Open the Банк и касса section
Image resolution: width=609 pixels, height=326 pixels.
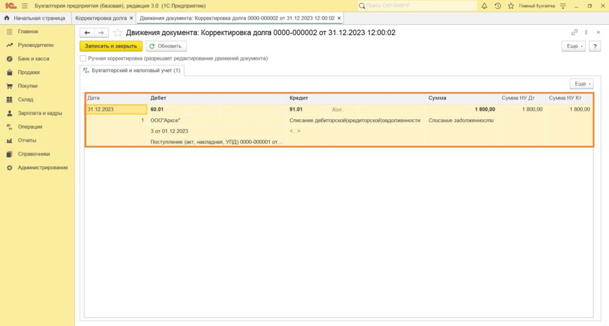pos(33,59)
